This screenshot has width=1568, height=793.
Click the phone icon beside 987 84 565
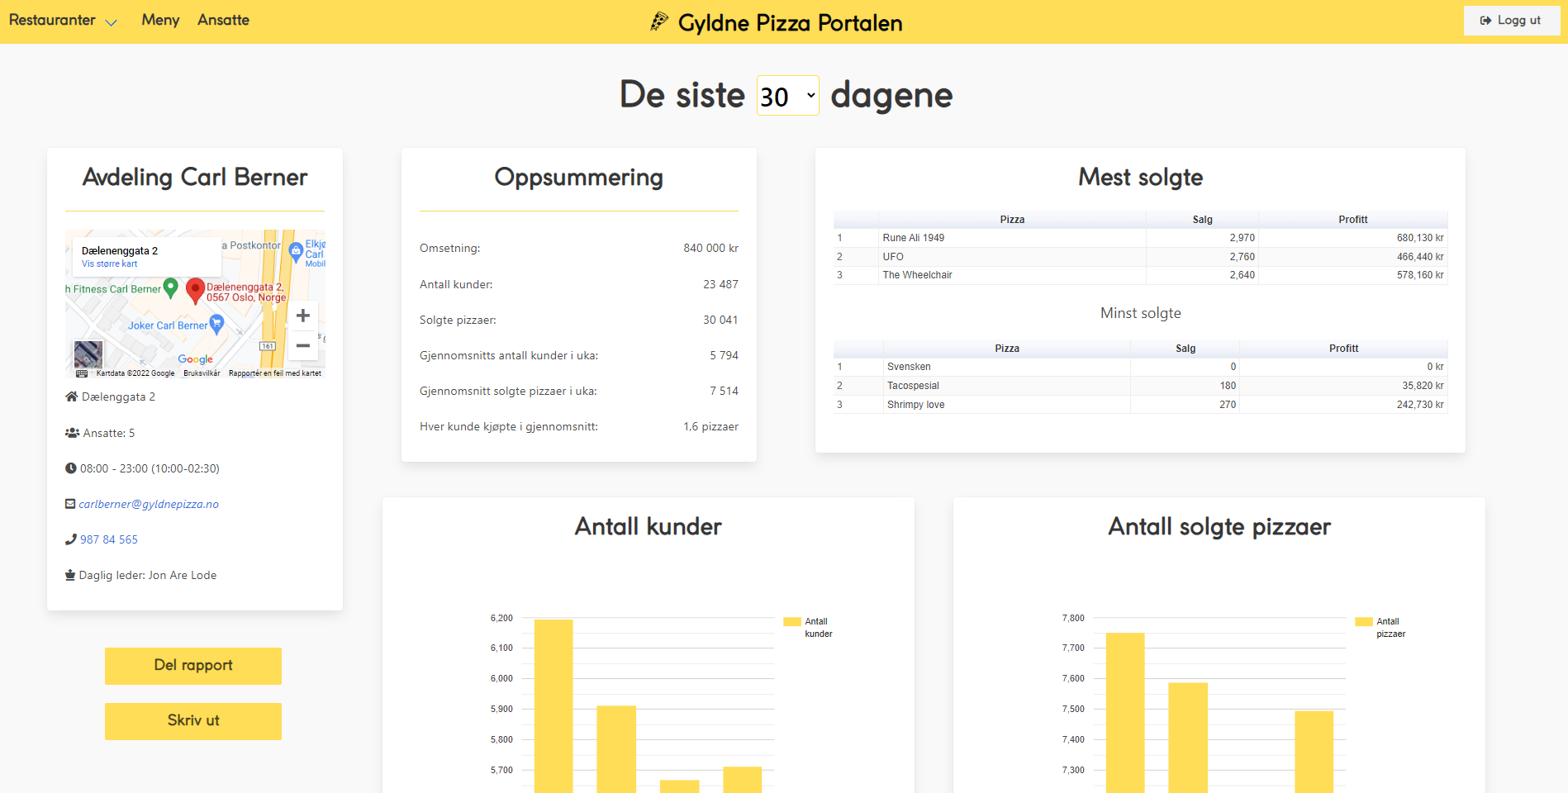[71, 539]
